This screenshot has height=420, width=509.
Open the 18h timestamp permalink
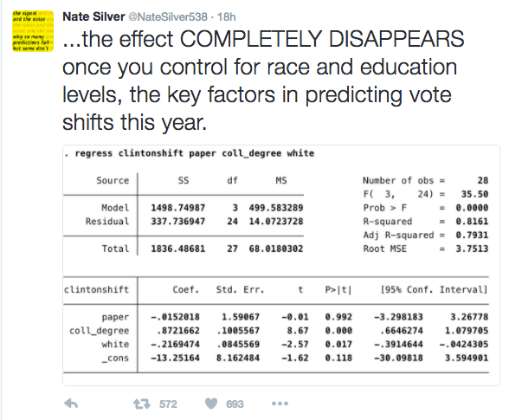pyautogui.click(x=226, y=17)
